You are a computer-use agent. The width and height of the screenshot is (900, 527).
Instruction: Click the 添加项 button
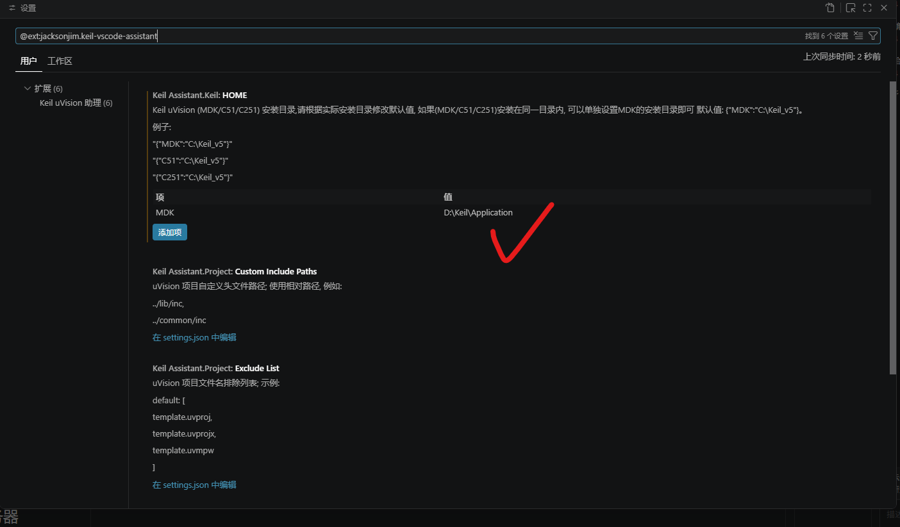click(x=170, y=232)
